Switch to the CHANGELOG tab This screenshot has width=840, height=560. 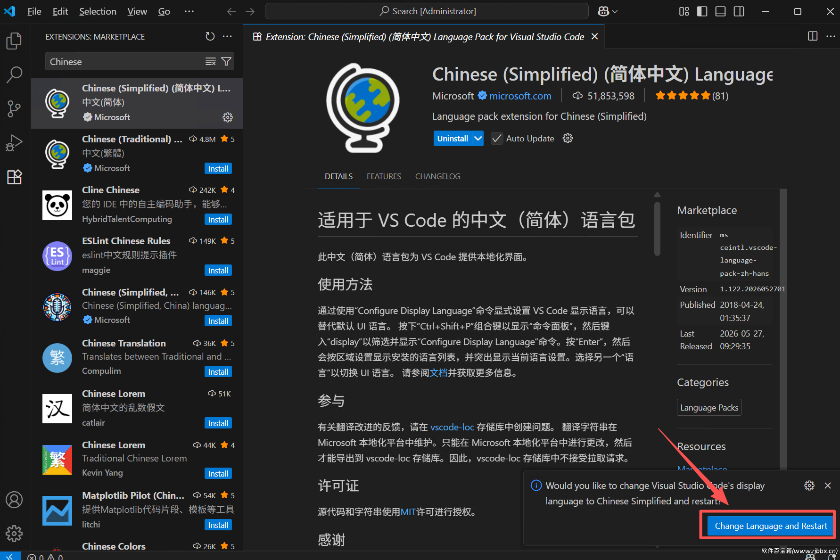pyautogui.click(x=438, y=176)
